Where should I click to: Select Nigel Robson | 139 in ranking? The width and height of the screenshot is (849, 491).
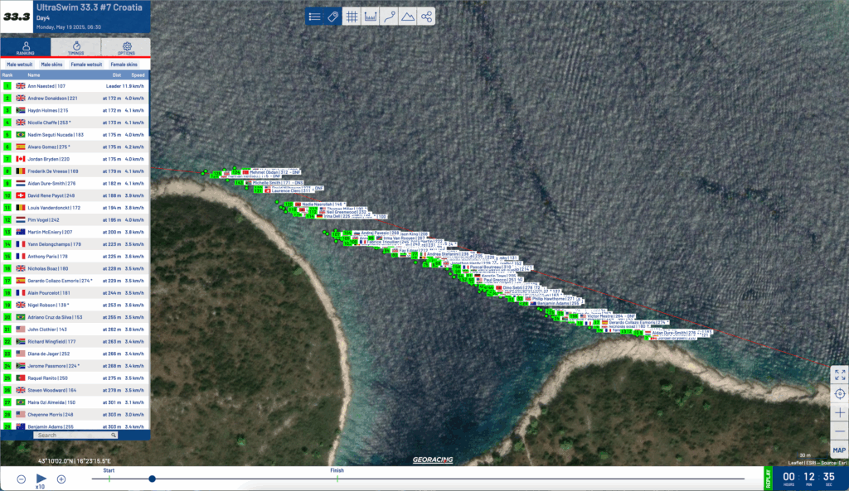tap(75, 305)
